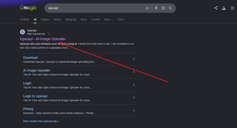Click the Login to Upscayl sitelink
Image resolution: width=237 pixels, height=128 pixels.
[35, 96]
